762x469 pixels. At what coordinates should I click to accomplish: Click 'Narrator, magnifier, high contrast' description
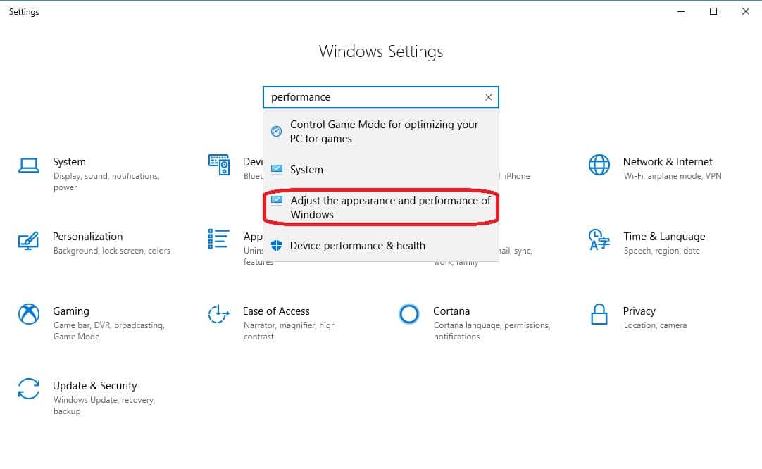coord(289,331)
